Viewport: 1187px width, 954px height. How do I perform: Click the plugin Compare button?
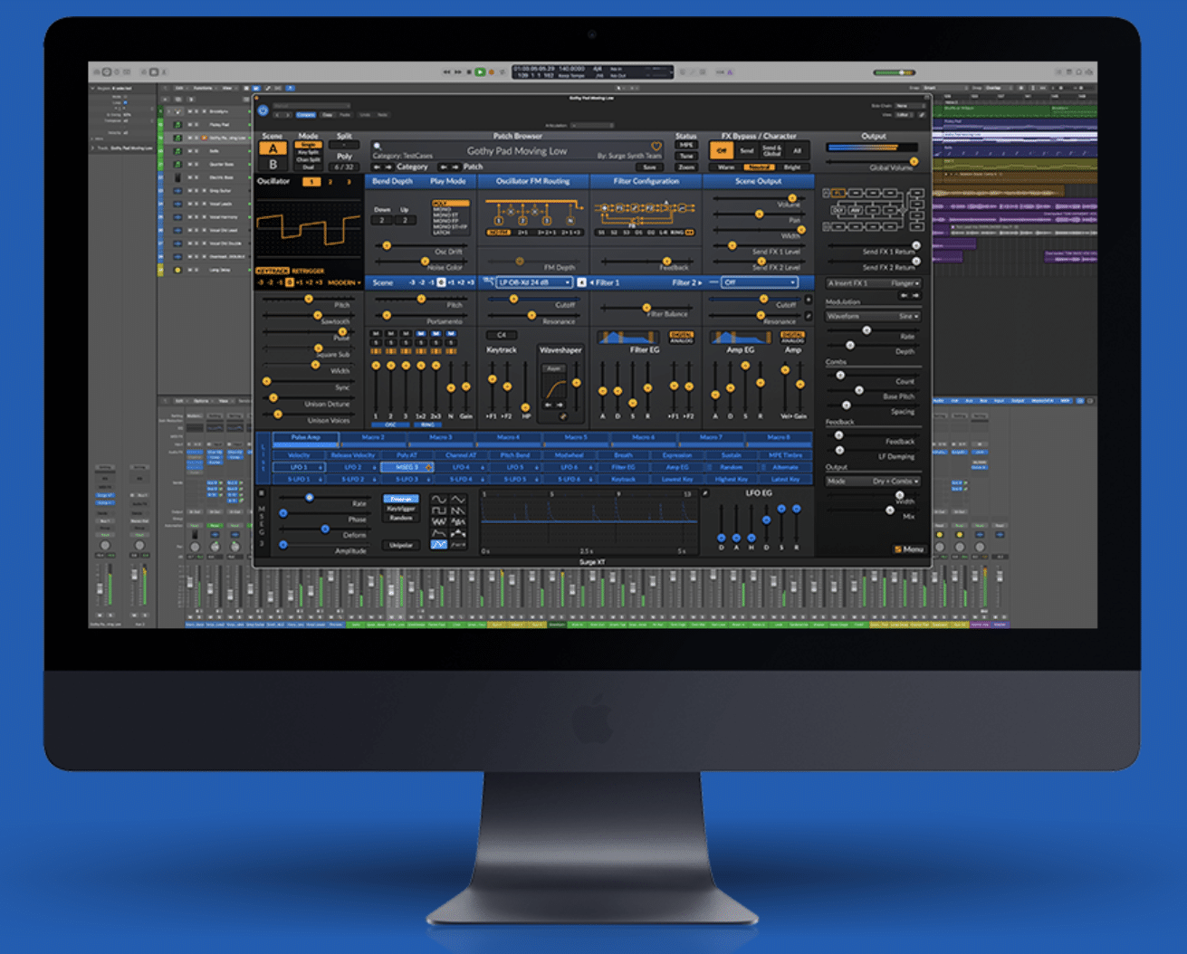(306, 115)
